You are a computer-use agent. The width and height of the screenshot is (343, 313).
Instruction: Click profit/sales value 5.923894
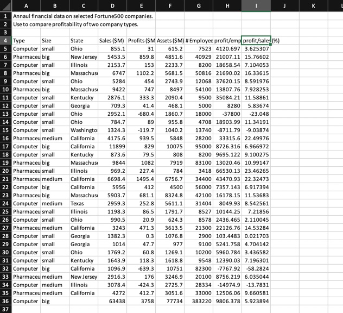click(x=256, y=301)
